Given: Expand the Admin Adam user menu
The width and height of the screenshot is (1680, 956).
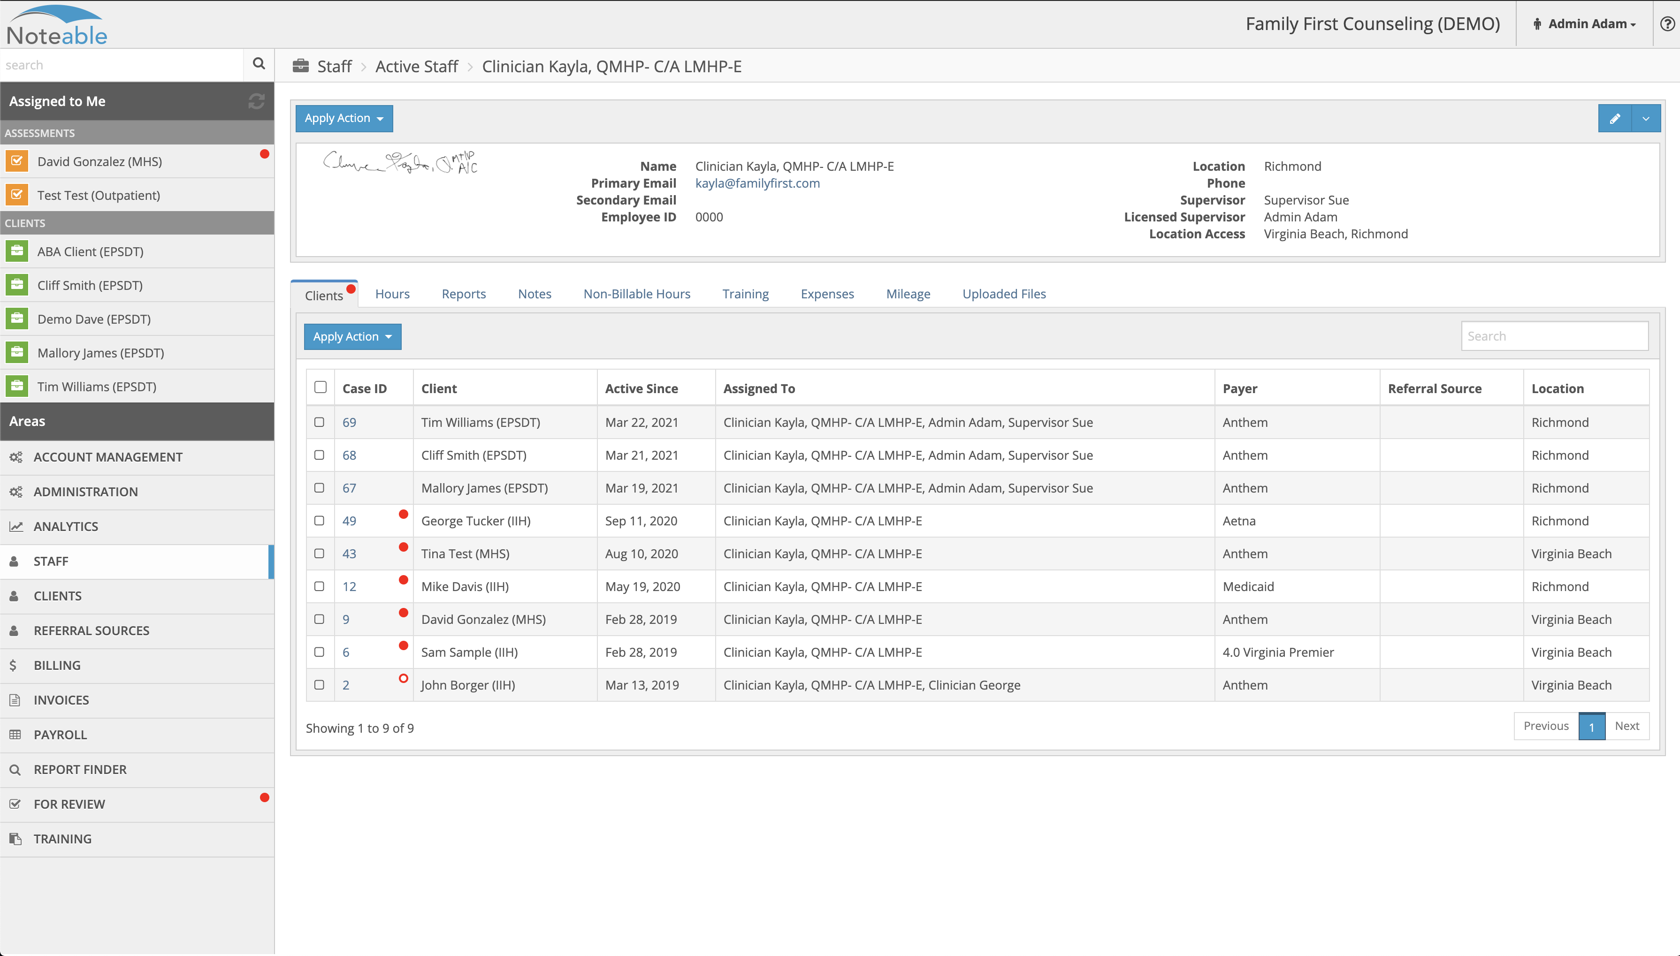Looking at the screenshot, I should (1584, 24).
